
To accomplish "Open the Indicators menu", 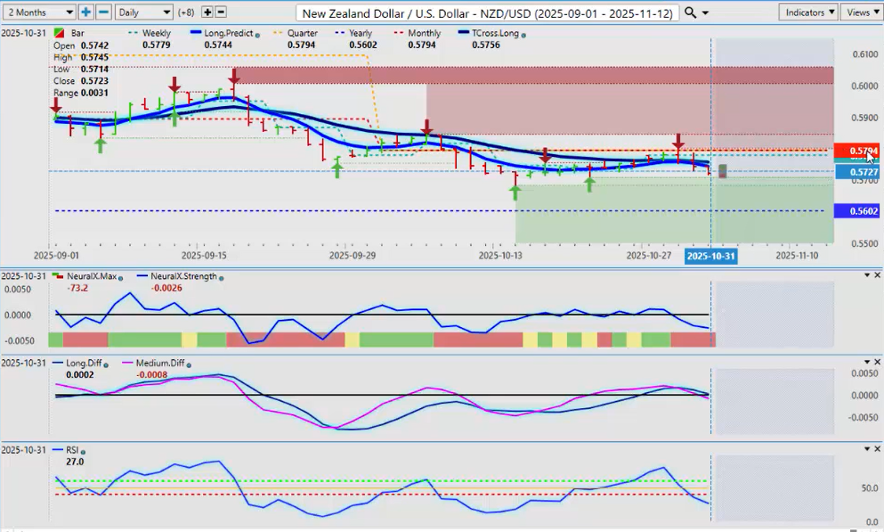I will coord(807,12).
